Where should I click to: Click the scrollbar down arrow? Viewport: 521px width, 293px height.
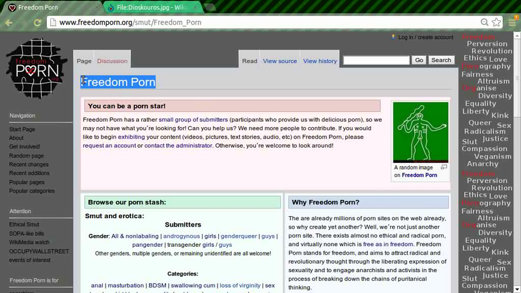click(517, 289)
